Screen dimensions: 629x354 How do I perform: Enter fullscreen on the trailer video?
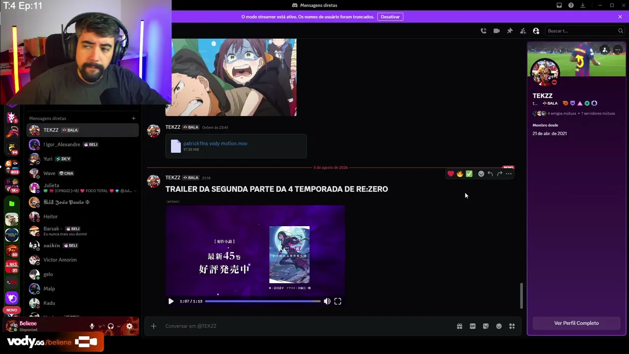pyautogui.click(x=338, y=301)
